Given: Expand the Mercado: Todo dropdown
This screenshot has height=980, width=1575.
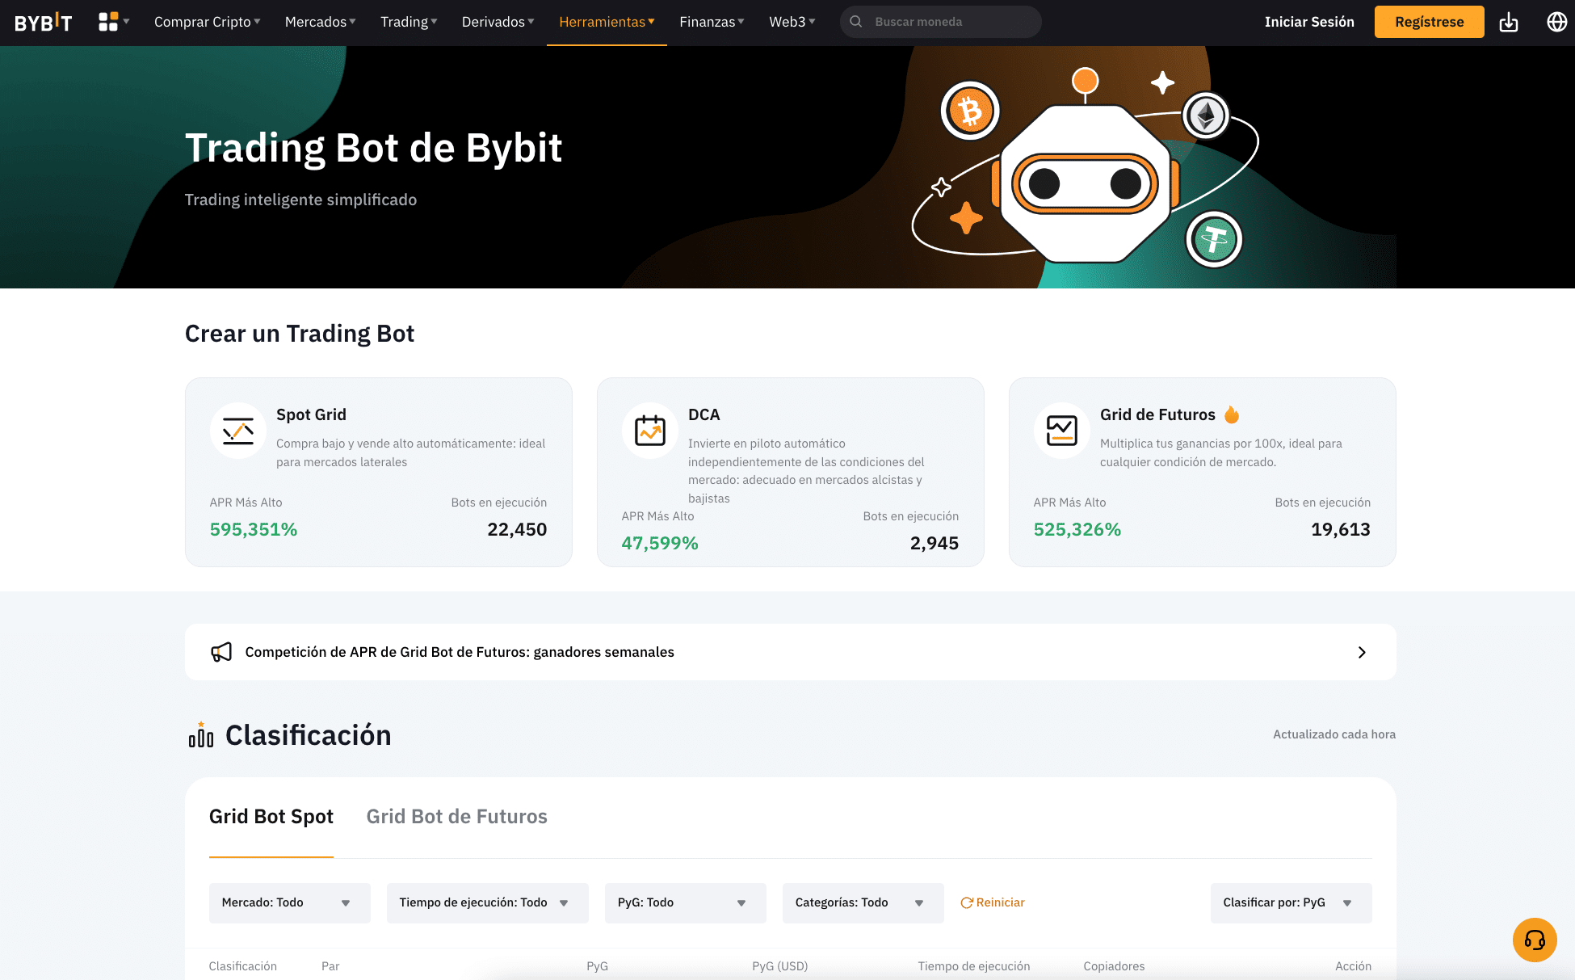Looking at the screenshot, I should point(289,902).
